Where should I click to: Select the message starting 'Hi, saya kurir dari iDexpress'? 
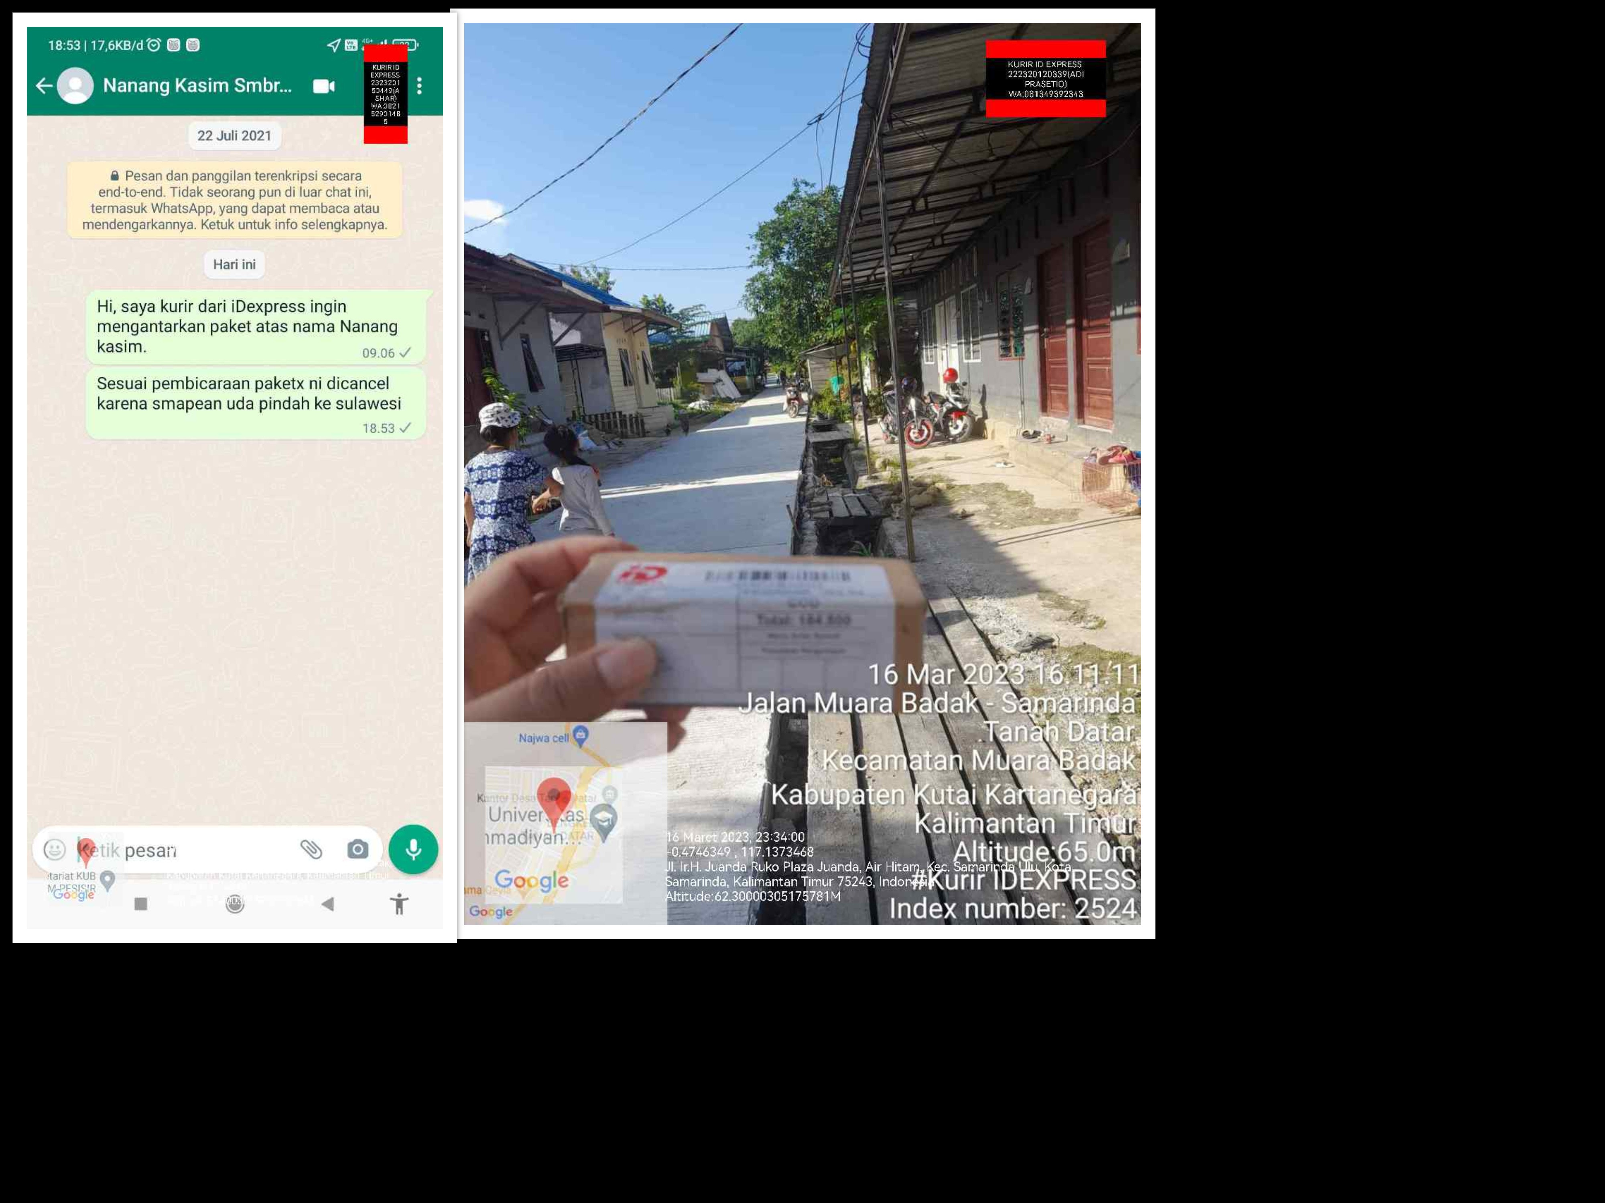[256, 326]
